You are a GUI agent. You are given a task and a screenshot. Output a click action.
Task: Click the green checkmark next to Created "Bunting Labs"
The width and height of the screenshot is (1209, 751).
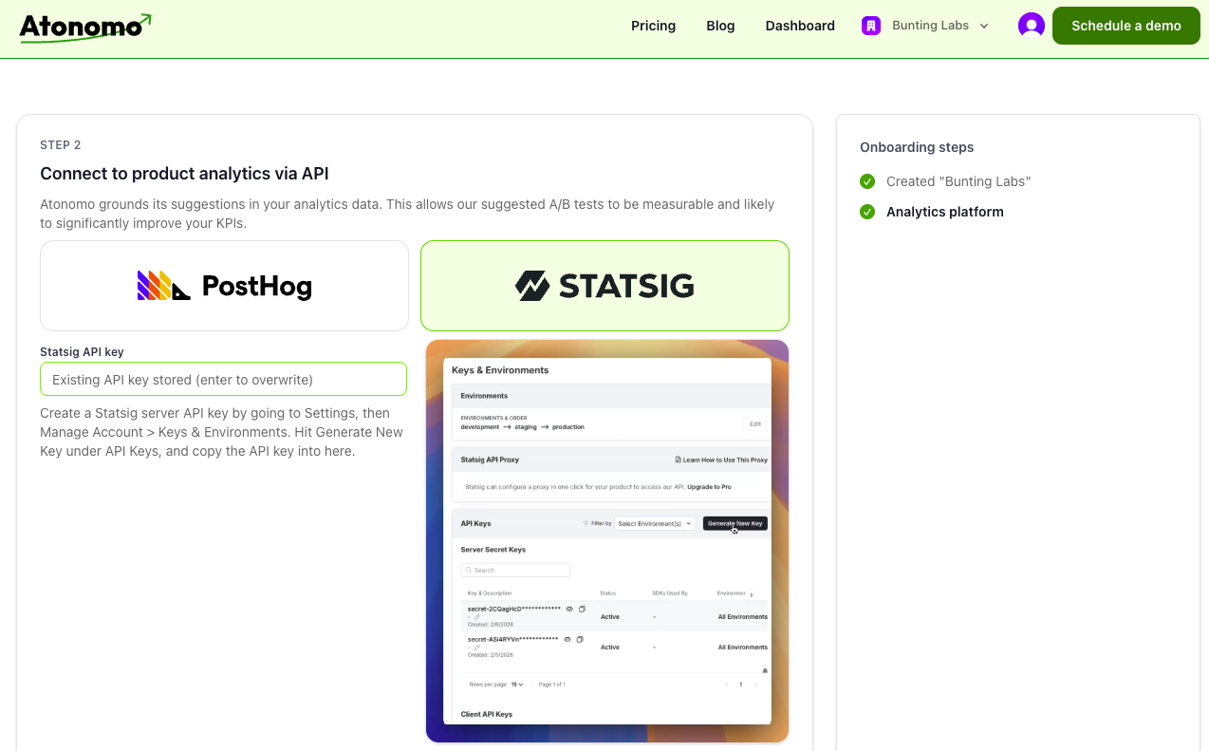(867, 181)
